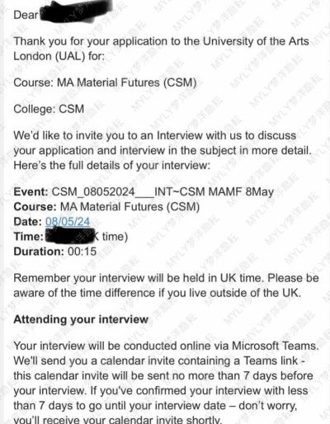Click the bold 'Date:' label
330x424 pixels.
pyautogui.click(x=28, y=222)
